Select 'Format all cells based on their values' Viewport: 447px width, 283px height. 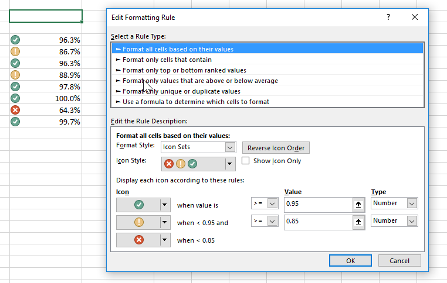click(x=267, y=49)
